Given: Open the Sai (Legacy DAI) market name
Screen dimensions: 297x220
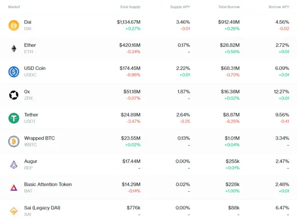Looking at the screenshot, I should 42,208.
